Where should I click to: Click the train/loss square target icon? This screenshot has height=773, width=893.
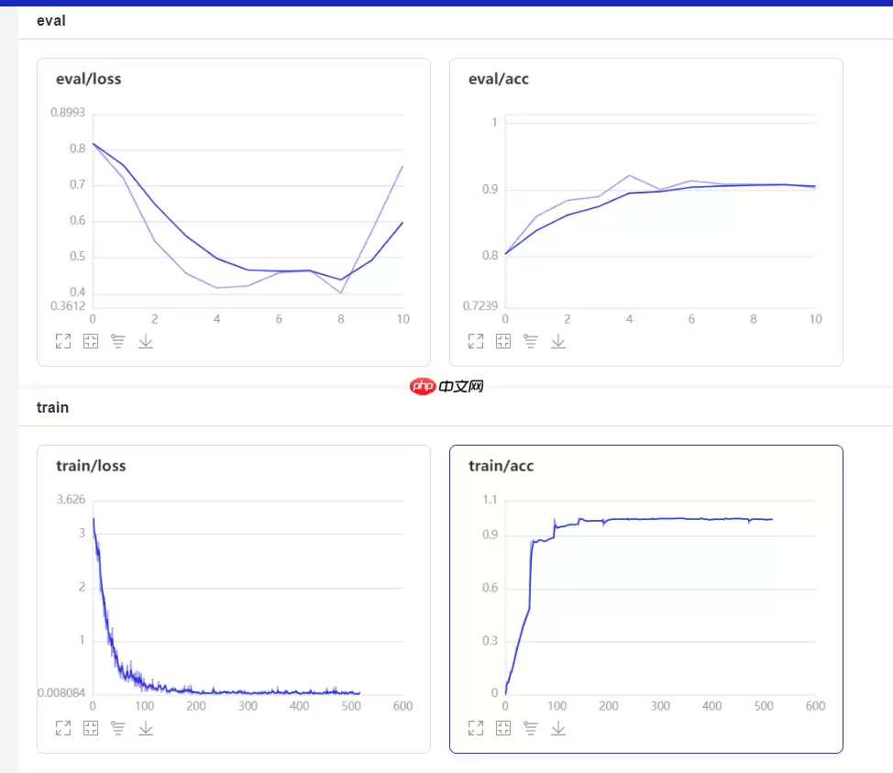coord(91,728)
